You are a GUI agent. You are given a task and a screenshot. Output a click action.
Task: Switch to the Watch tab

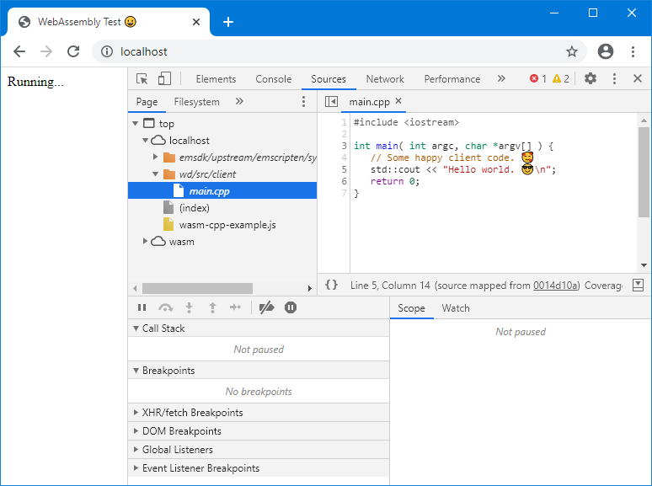click(456, 308)
